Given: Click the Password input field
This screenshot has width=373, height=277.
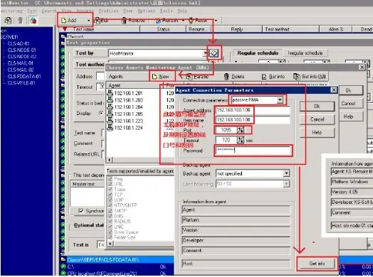Looking at the screenshot, I should click(x=253, y=151).
